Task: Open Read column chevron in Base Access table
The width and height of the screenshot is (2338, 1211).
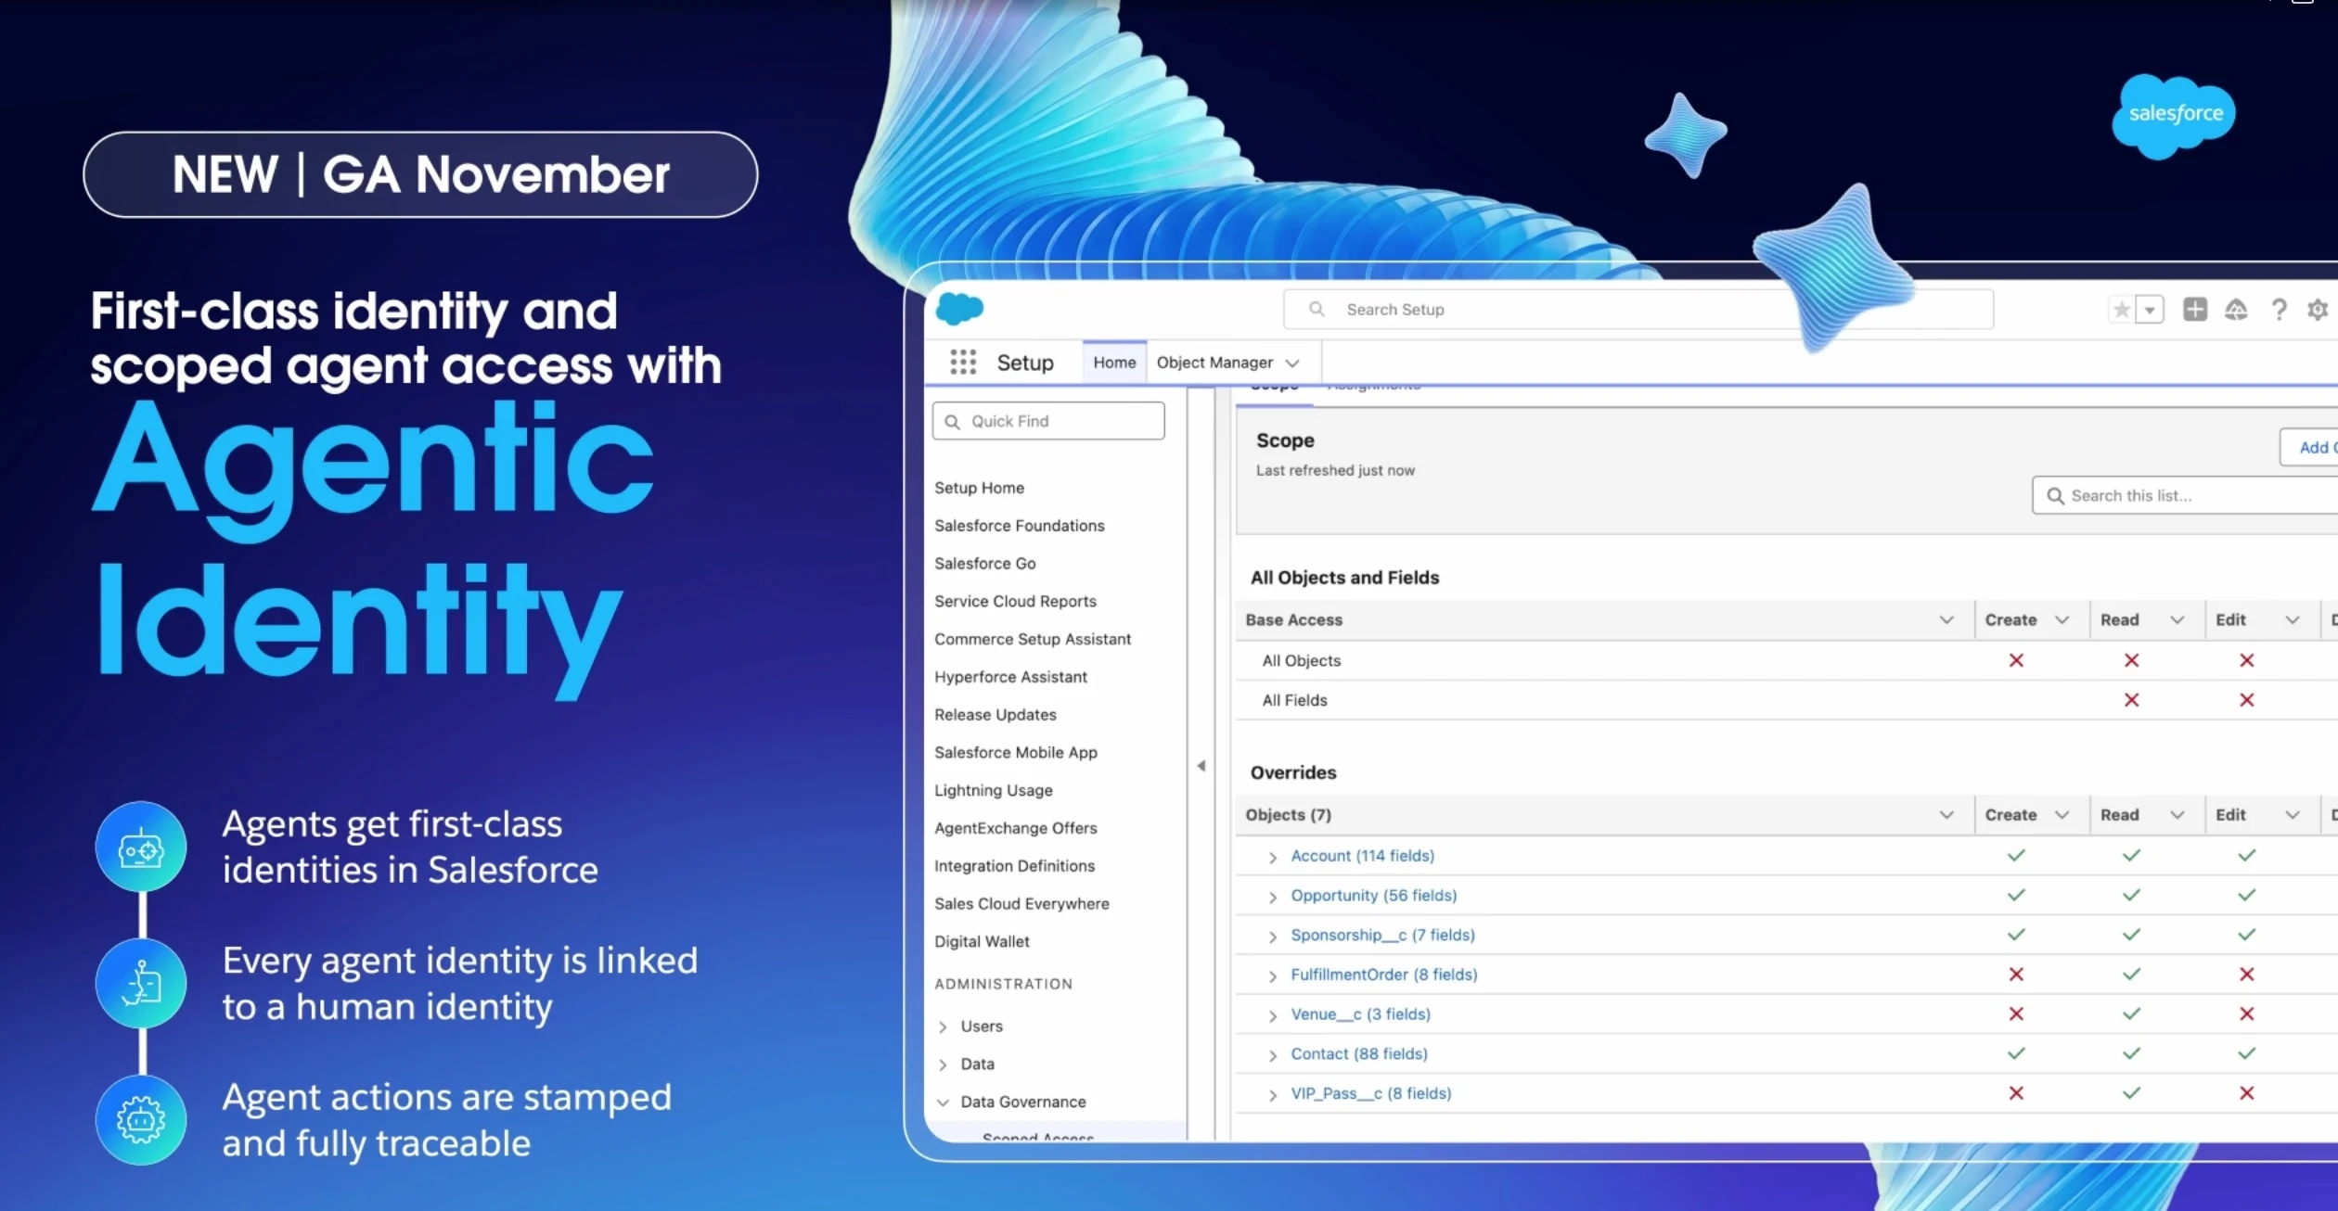Action: [x=2177, y=619]
